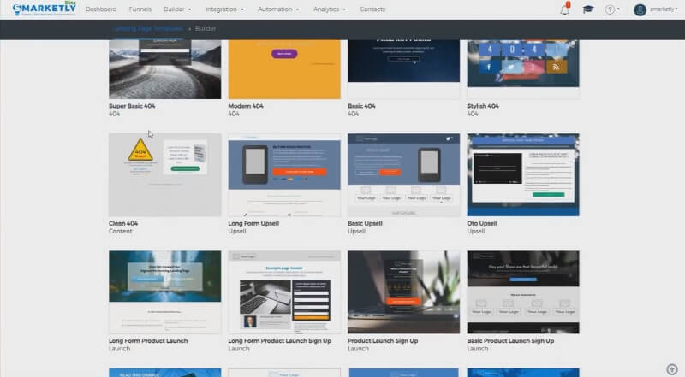Open the smarketly account dropdown
This screenshot has height=377, width=685.
click(664, 9)
